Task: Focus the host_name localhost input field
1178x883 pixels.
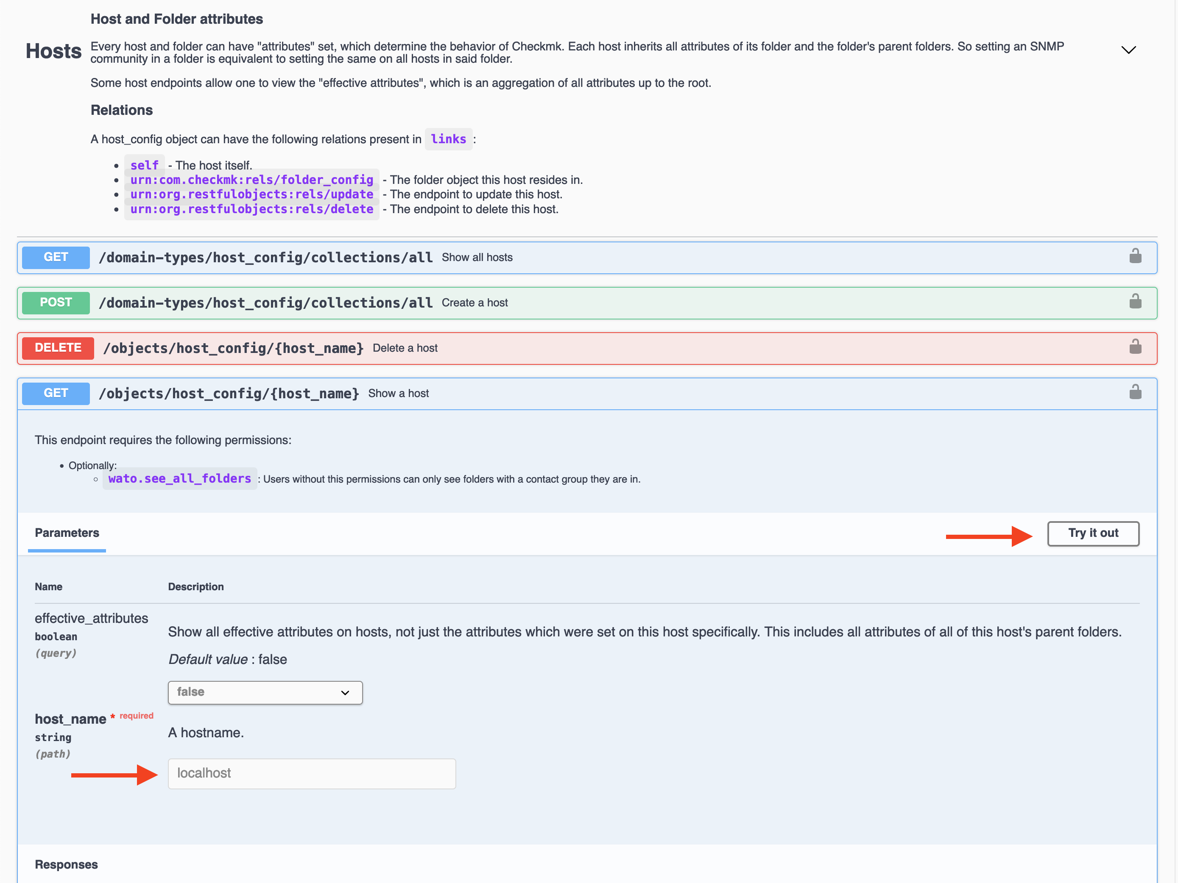Action: (x=312, y=773)
